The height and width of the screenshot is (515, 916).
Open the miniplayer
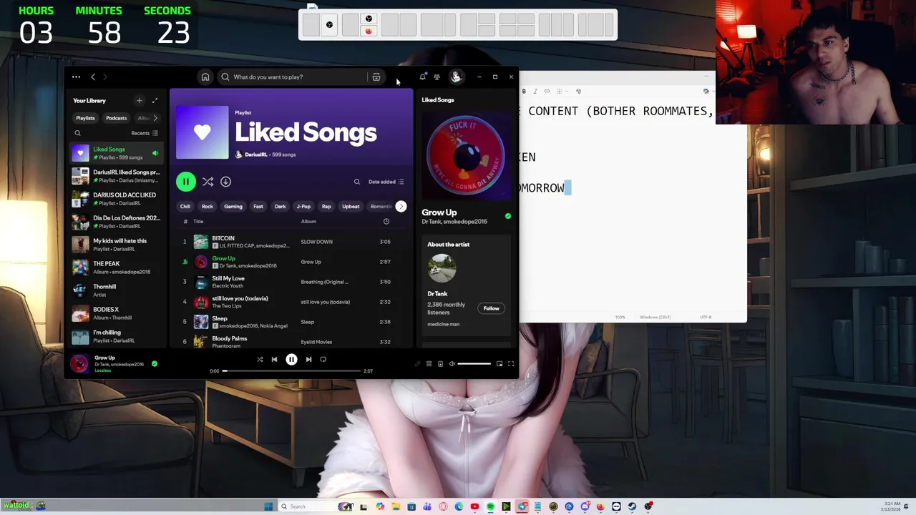pos(500,364)
